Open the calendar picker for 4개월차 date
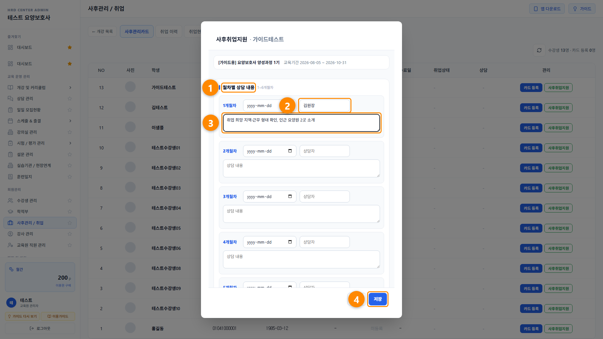Viewport: 603px width, 339px height. (290, 242)
